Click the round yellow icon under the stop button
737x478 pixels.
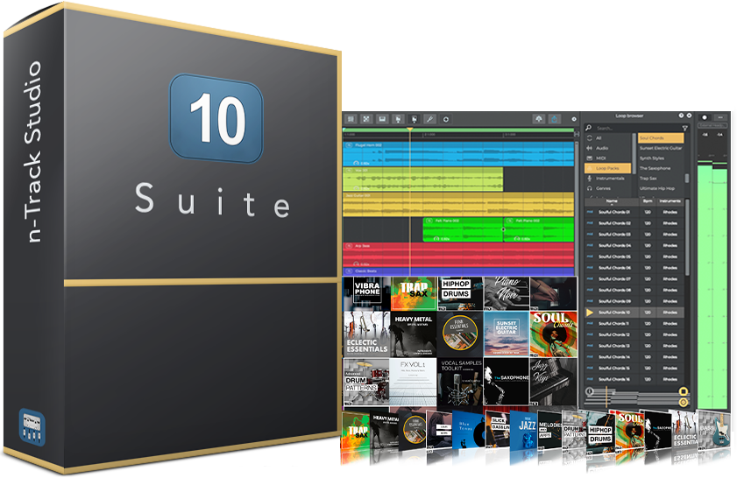click(x=684, y=402)
